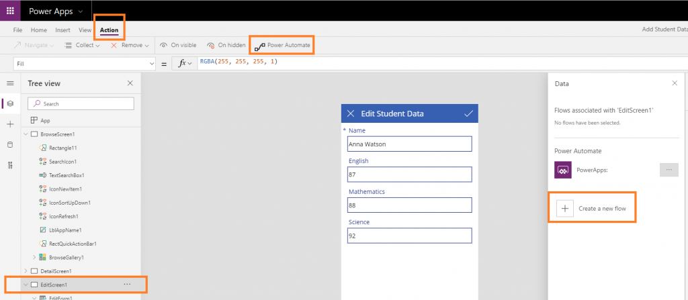Click the English field label
This screenshot has height=300, width=688.
point(359,161)
